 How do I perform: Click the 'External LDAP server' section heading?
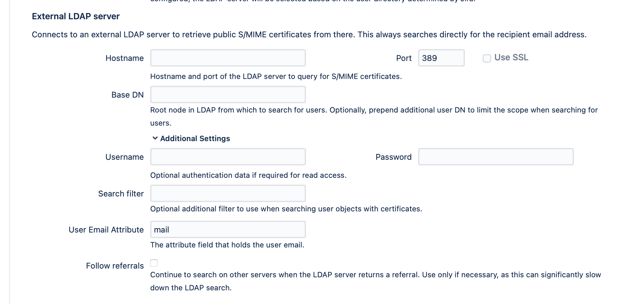pos(76,16)
